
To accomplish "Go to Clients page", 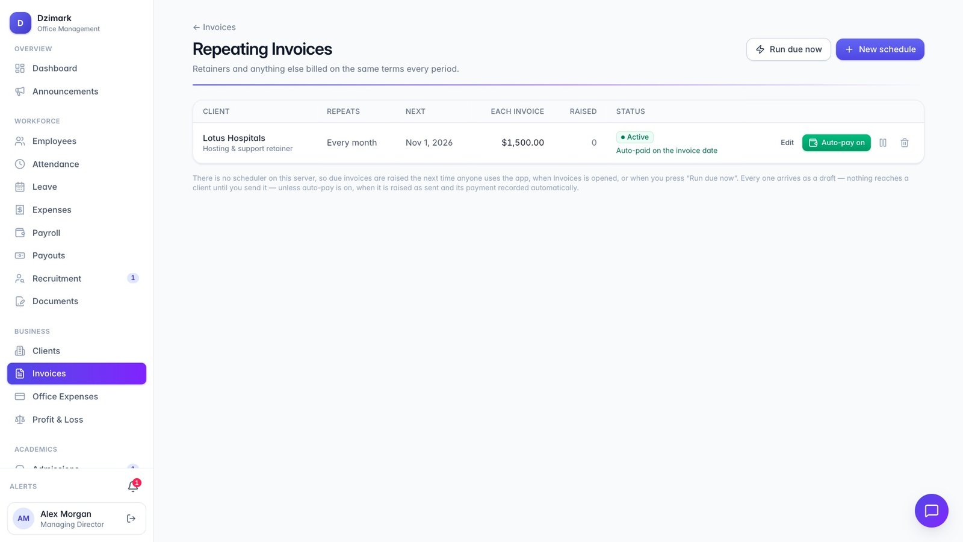I will click(x=76, y=350).
